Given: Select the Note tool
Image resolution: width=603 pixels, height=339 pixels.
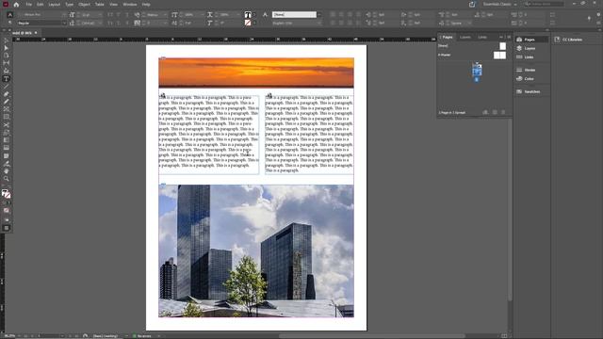Looking at the screenshot, I should 7,156.
